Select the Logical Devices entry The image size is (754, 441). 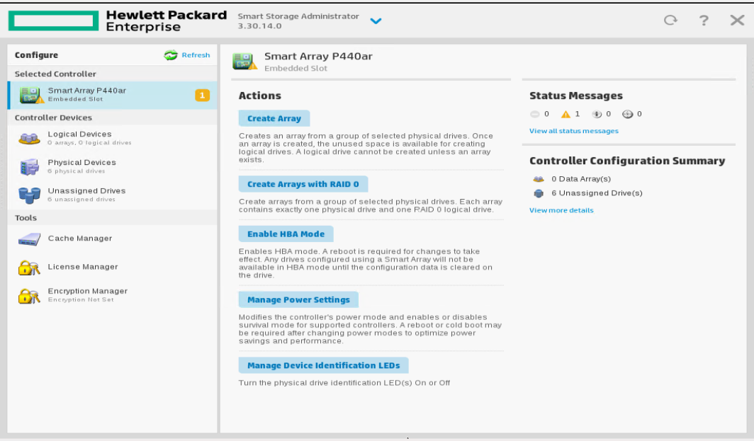pos(113,138)
